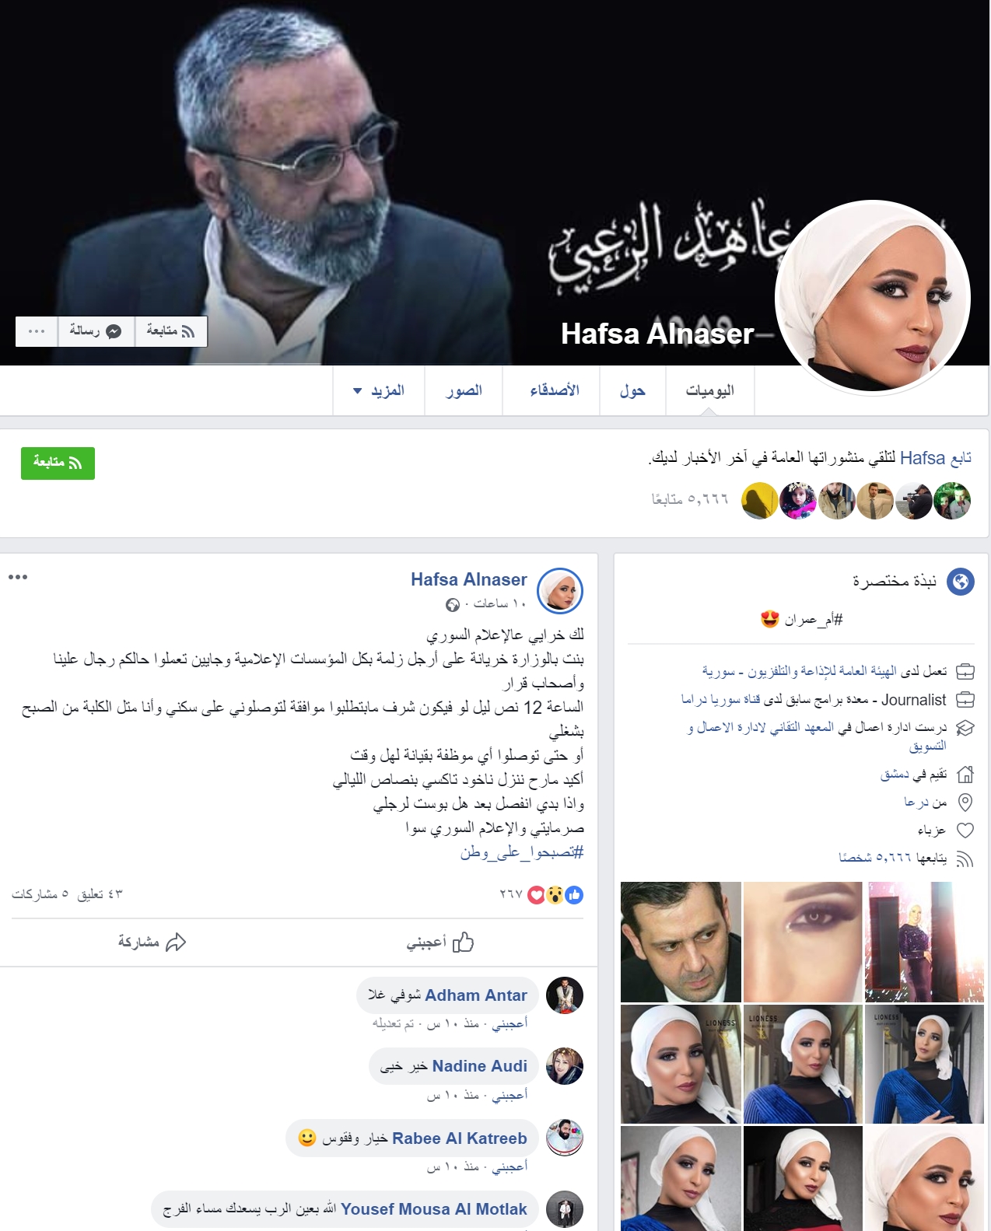This screenshot has height=1231, width=991.
Task: Open the Hafsa Alnaser post author link
Action: click(469, 579)
